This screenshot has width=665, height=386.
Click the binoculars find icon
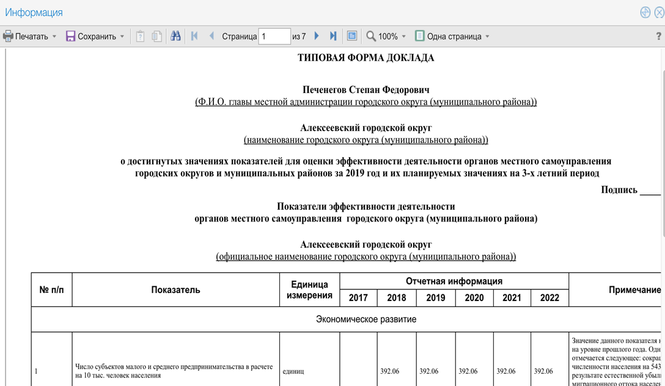(175, 36)
